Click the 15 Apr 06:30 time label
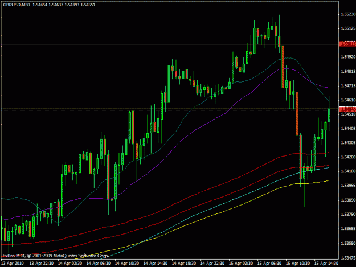Screen dimensions: 356x267 269,264
